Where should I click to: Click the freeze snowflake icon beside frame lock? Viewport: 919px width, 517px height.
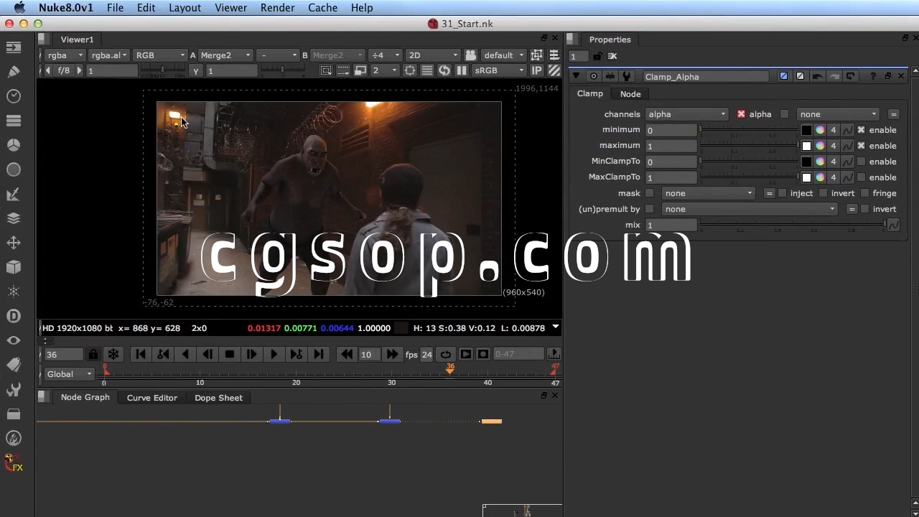[113, 354]
